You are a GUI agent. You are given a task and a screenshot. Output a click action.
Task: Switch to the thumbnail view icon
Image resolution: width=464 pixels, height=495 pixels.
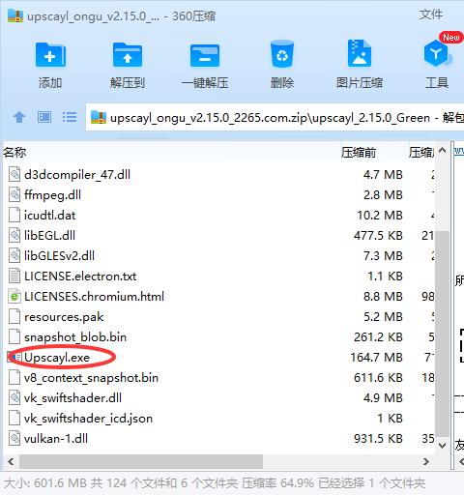pyautogui.click(x=44, y=117)
